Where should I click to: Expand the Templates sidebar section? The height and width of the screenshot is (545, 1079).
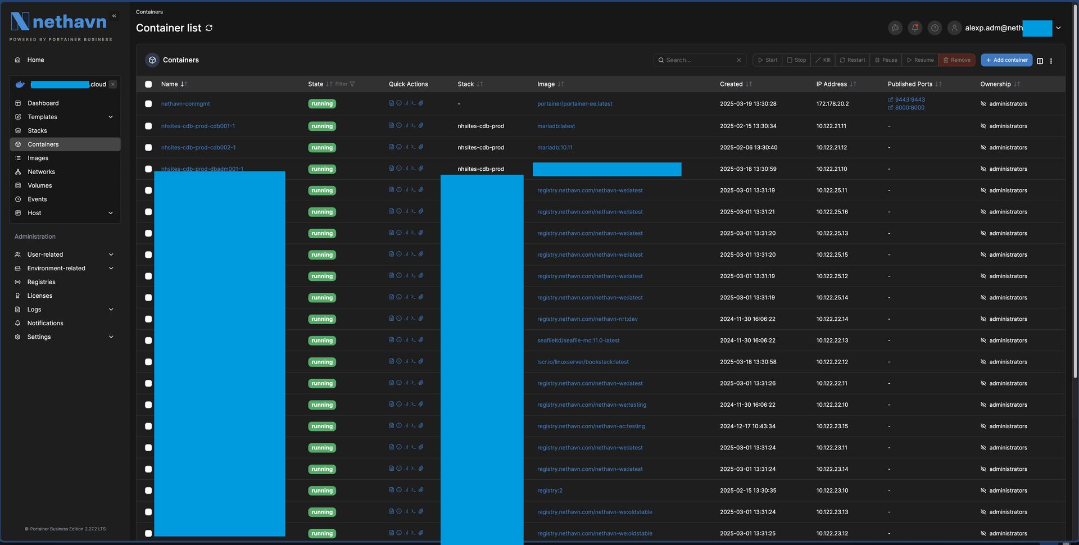(111, 117)
